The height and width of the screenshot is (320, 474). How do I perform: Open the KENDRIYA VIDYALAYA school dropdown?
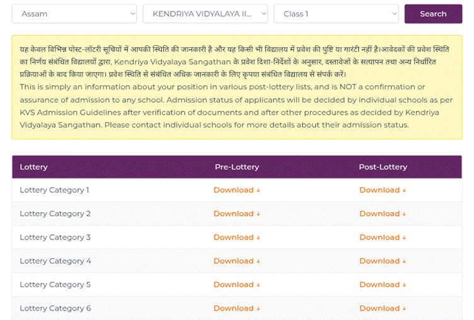click(205, 14)
